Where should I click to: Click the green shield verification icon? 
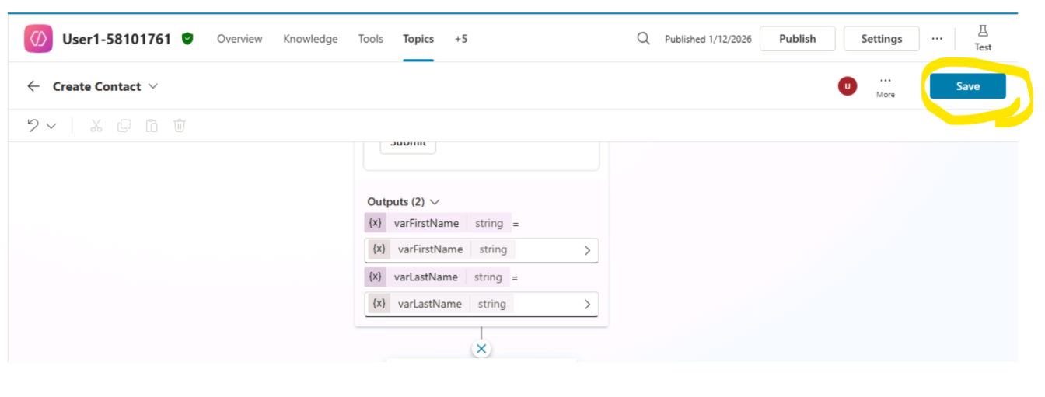187,39
